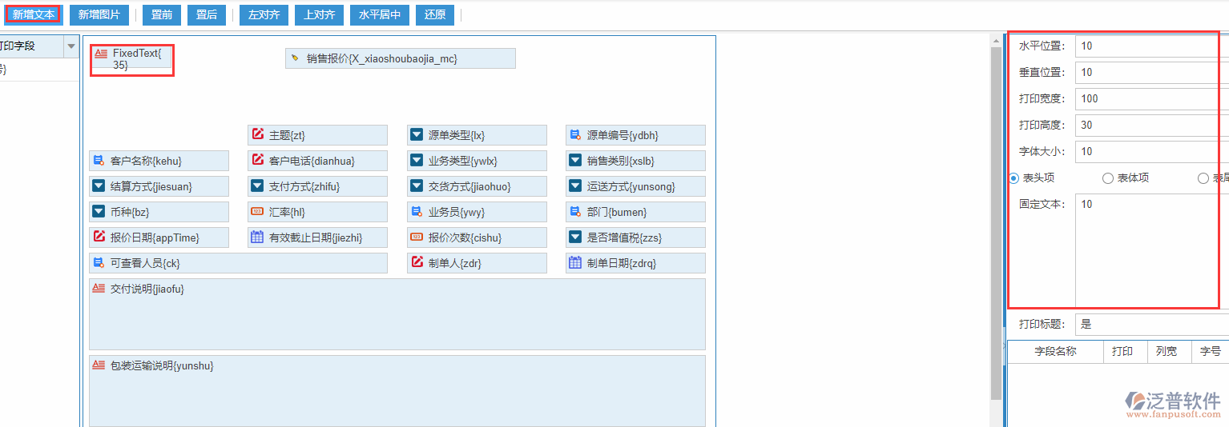The width and height of the screenshot is (1229, 427).
Task: Click the 垂直位置 input field
Action: (1152, 72)
